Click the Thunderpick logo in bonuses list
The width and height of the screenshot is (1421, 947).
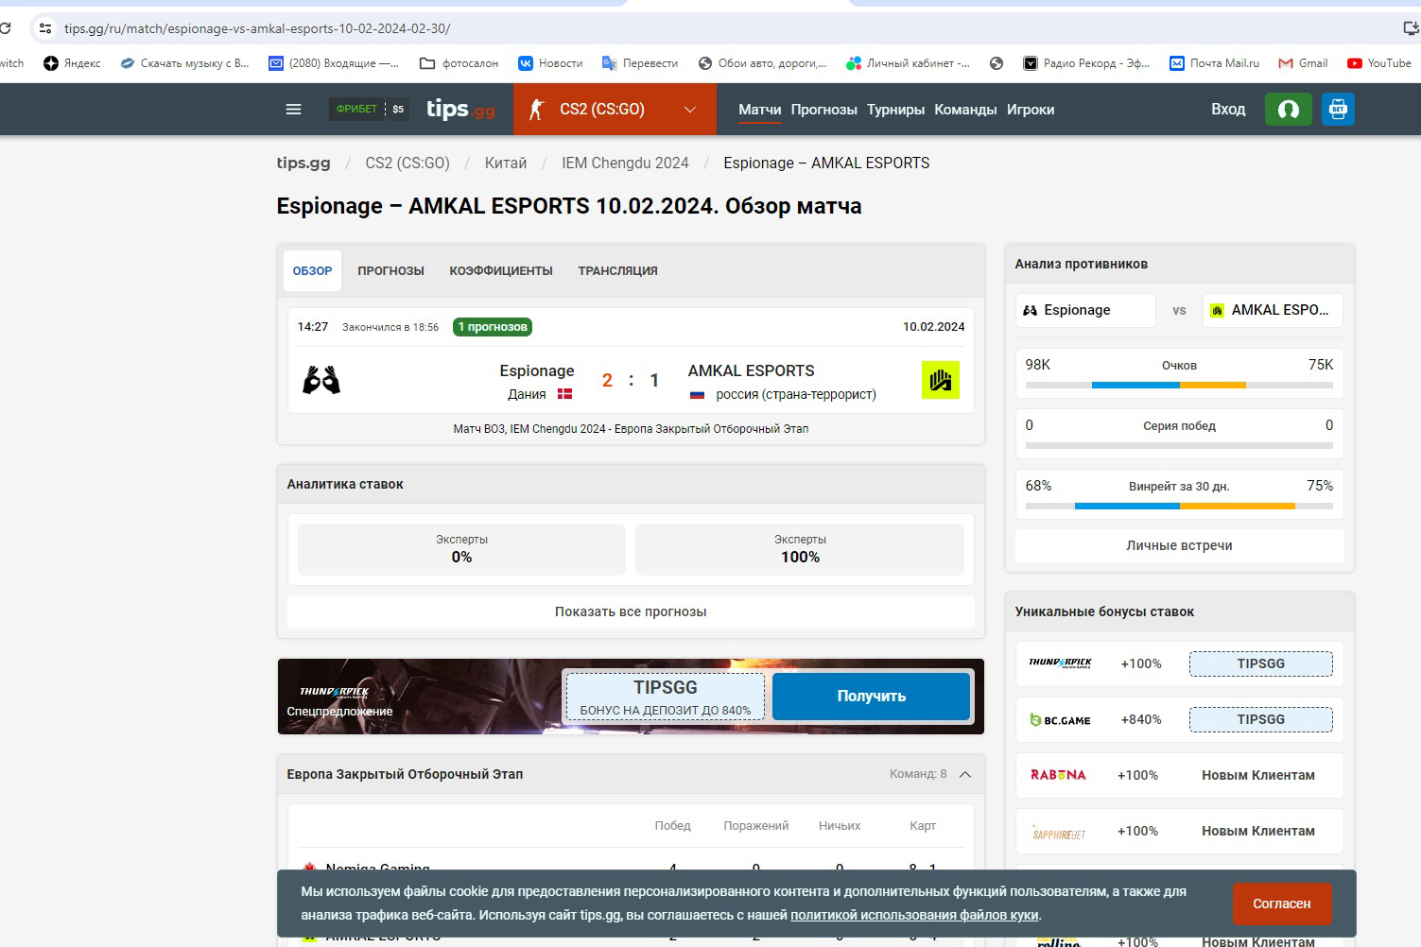pyautogui.click(x=1060, y=663)
